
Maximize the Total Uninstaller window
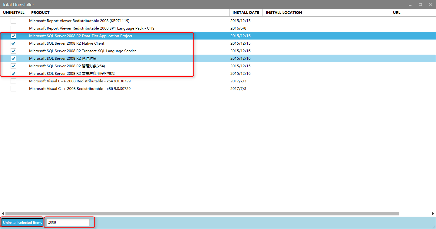tap(420, 5)
